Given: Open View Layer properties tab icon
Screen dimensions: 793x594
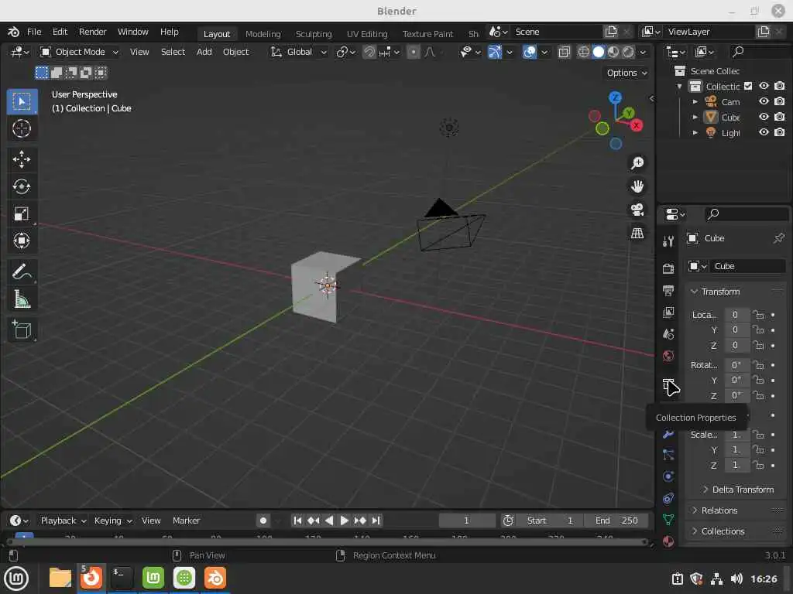Looking at the screenshot, I should pos(668,312).
